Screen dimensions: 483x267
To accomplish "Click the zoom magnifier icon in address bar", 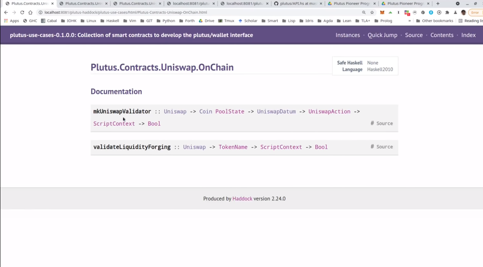I will [x=364, y=13].
